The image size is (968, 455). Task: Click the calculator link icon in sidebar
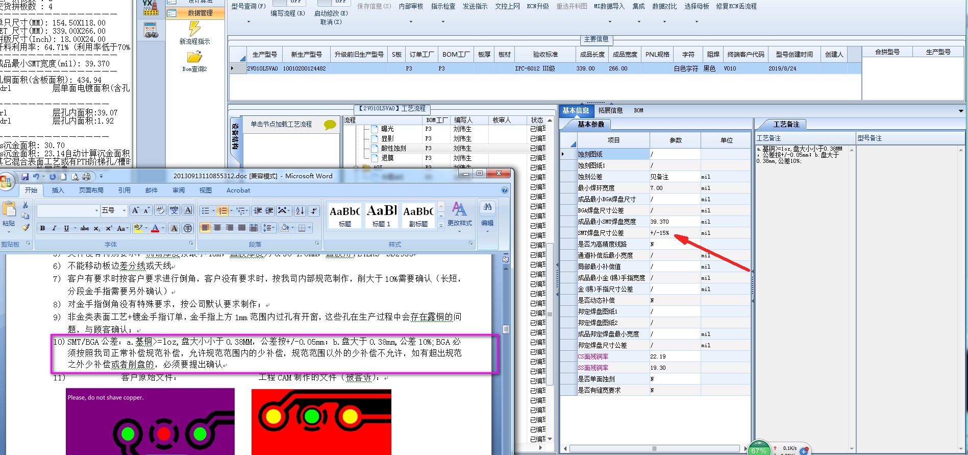click(x=151, y=31)
